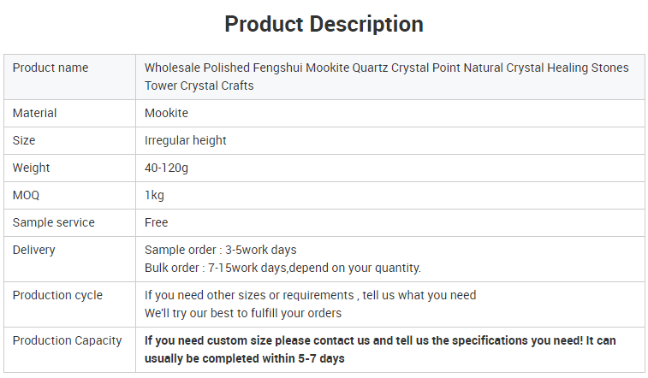The width and height of the screenshot is (648, 378).
Task: Select the Production cycle label
Action: click(x=57, y=295)
